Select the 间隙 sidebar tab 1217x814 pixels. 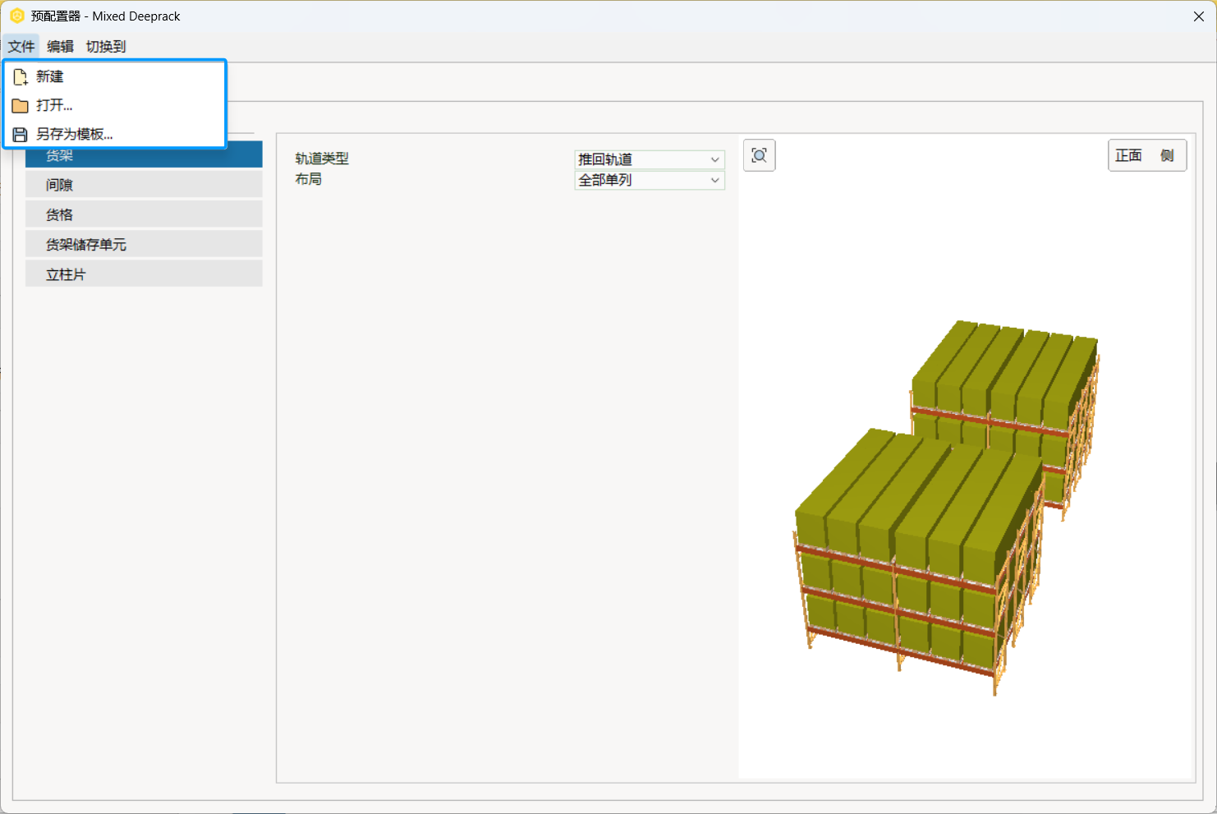(144, 185)
